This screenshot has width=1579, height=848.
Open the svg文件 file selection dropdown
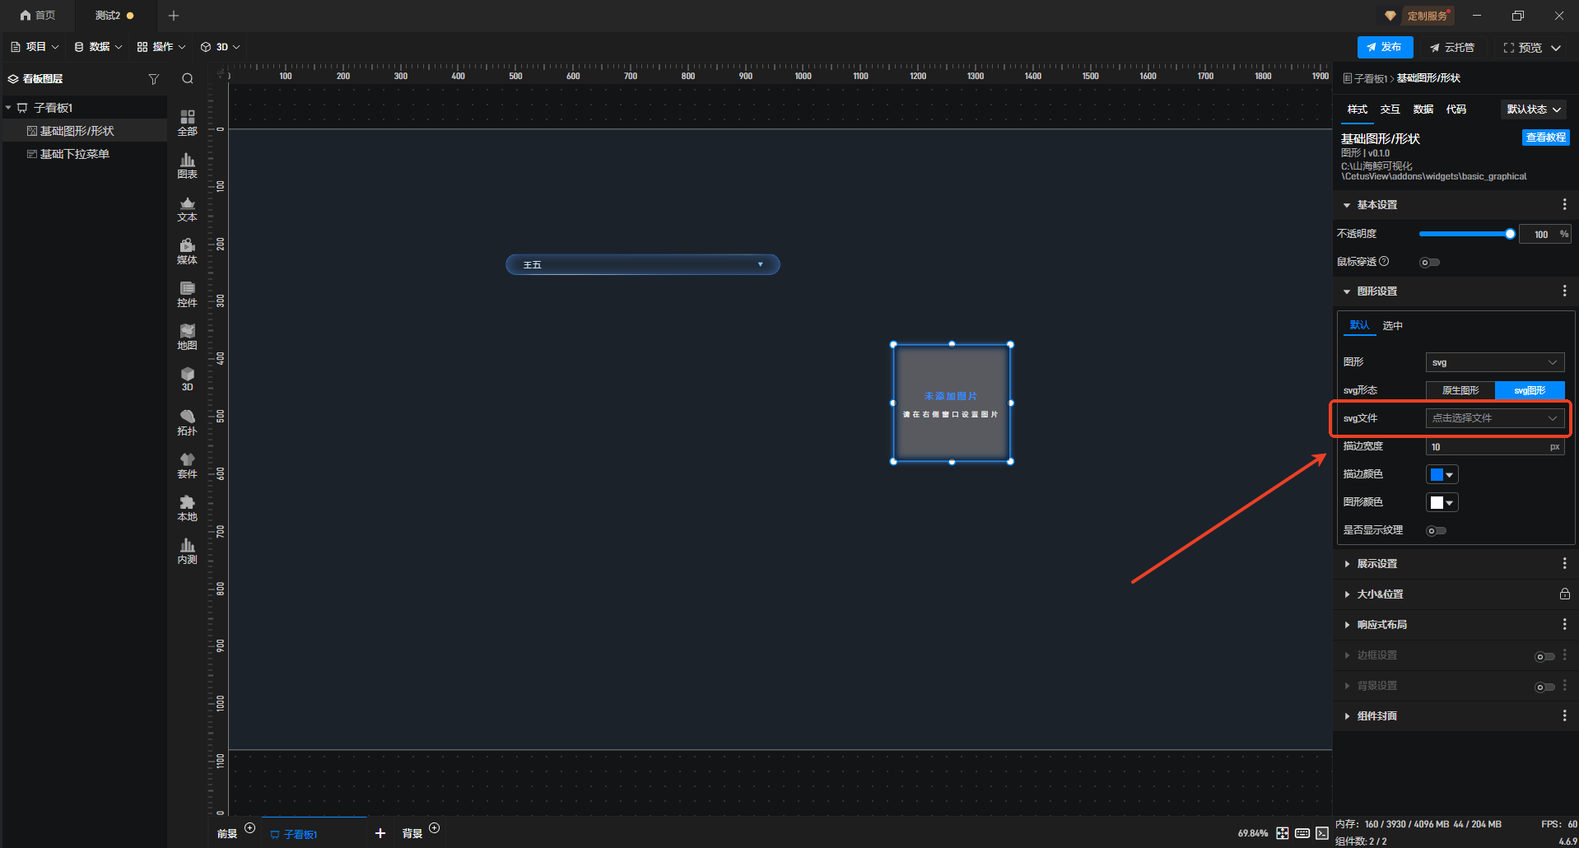pyautogui.click(x=1494, y=418)
